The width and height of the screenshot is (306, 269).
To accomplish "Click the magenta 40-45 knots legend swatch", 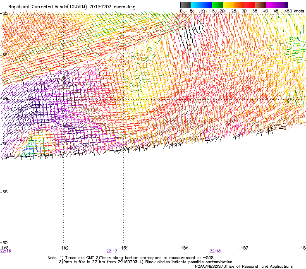I will click(271, 5).
